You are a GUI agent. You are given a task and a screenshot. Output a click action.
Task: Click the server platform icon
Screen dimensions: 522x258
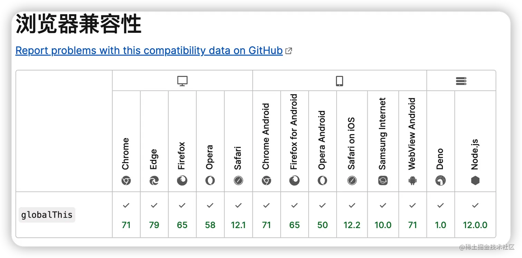pyautogui.click(x=461, y=81)
